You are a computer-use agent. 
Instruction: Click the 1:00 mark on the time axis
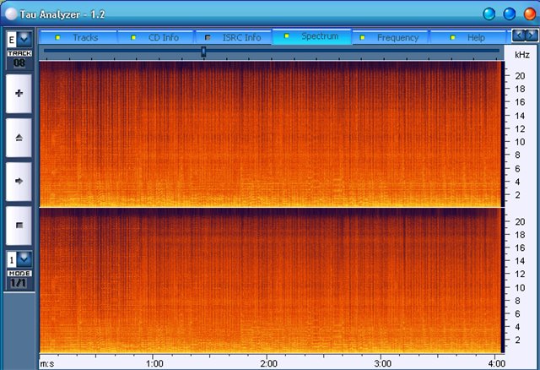[x=154, y=364]
